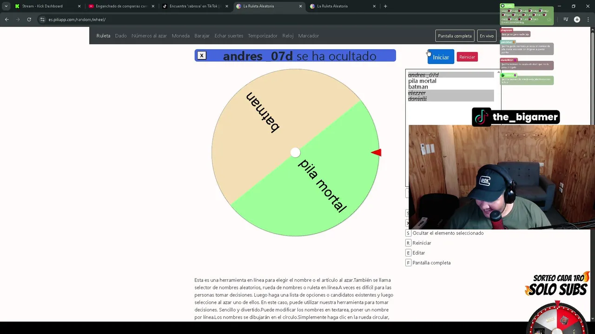Select andres_07d in the names list

tap(451, 75)
